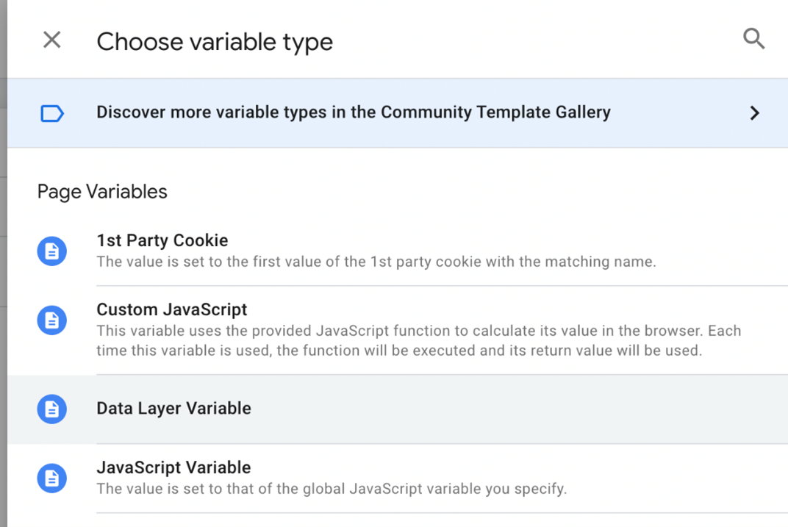Image resolution: width=788 pixels, height=527 pixels.
Task: Pick the Data Layer Variable title
Action: 173,409
